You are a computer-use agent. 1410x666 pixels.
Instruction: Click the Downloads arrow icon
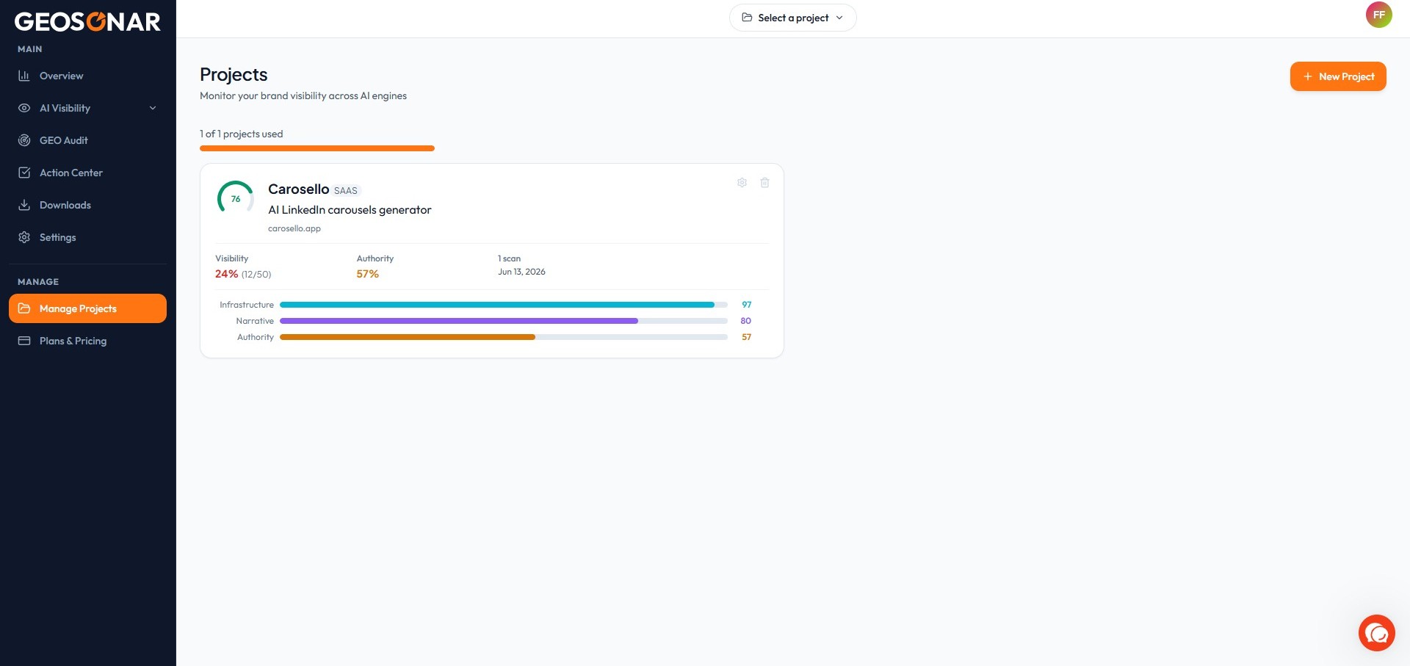[x=24, y=205]
